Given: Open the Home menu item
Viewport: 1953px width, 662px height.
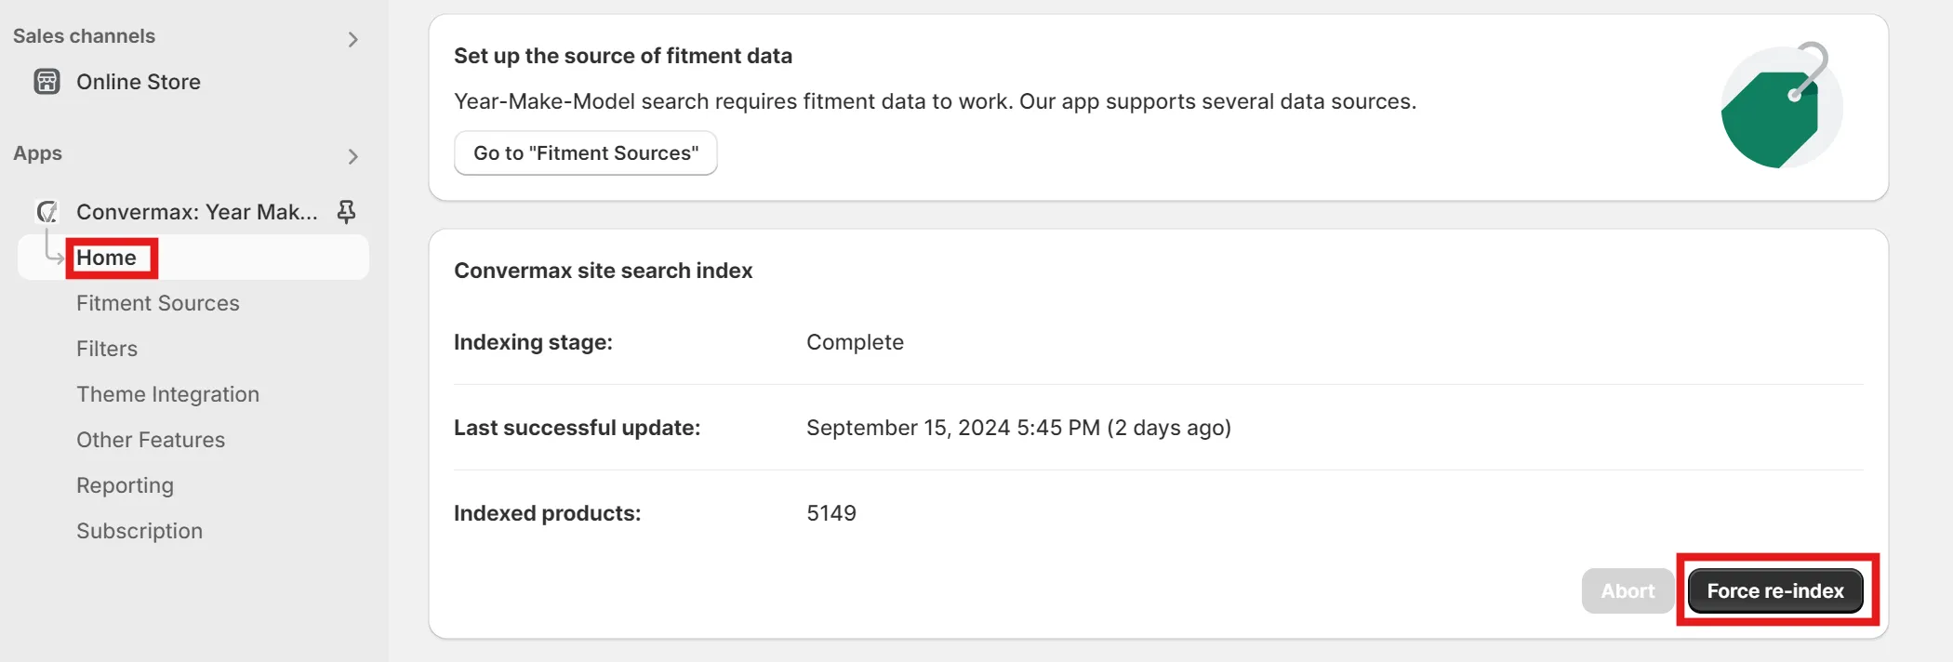Looking at the screenshot, I should [x=106, y=258].
